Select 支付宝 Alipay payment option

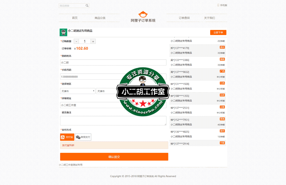click(x=67, y=137)
